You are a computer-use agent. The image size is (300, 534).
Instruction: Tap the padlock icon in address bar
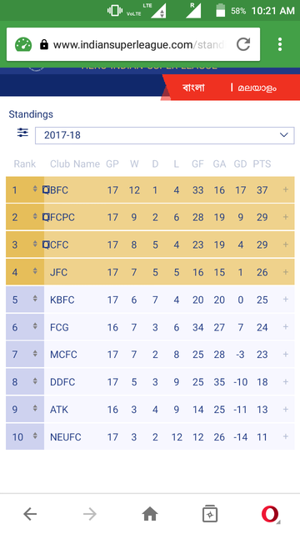(x=44, y=44)
